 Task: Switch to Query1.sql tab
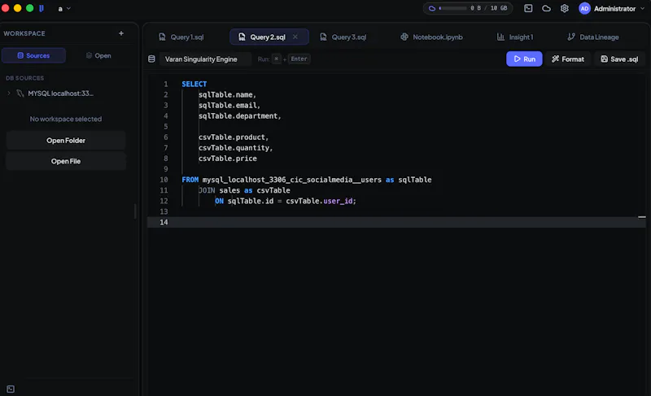click(181, 37)
